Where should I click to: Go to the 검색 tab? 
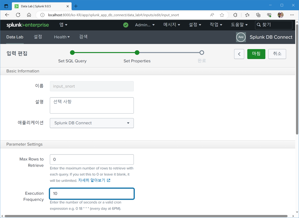tap(83, 37)
